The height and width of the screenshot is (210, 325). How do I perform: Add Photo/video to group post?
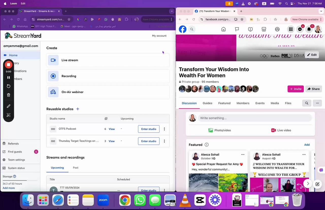[x=220, y=130]
